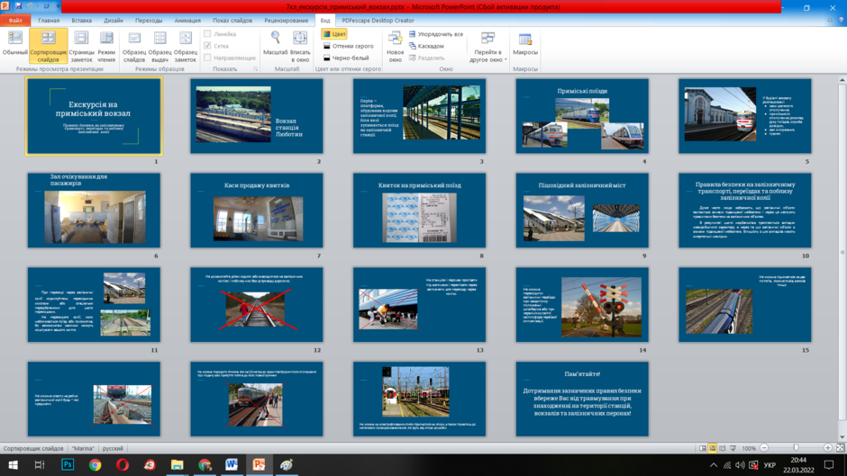
Task: Toggle the Направляющие guides checkbox
Action: tap(207, 58)
